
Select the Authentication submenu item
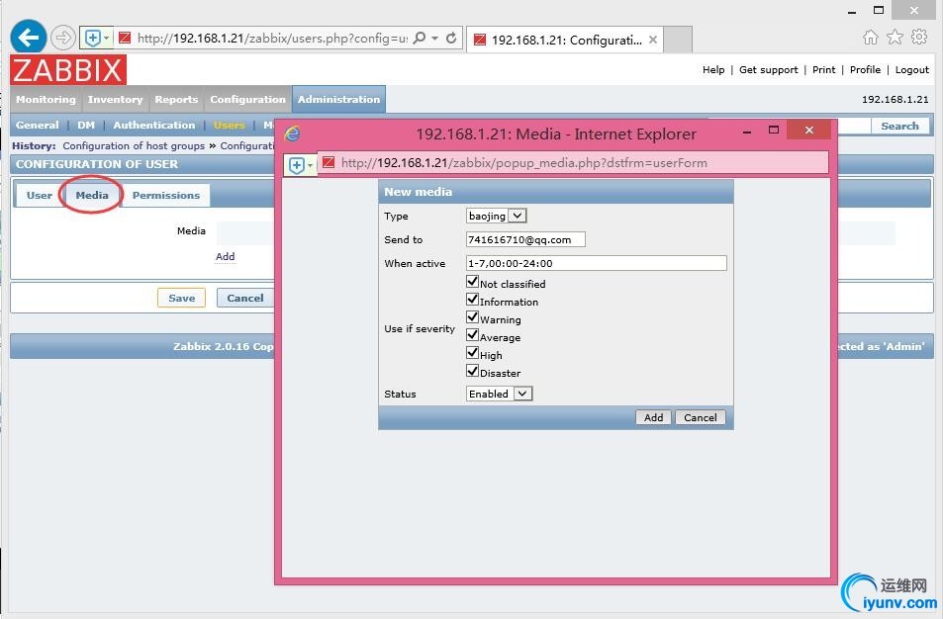pyautogui.click(x=154, y=125)
